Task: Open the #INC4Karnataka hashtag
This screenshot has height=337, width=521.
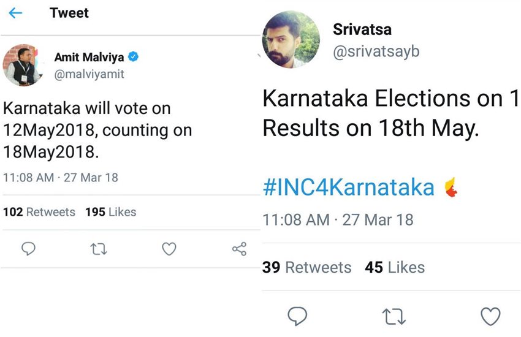Action: coord(348,187)
